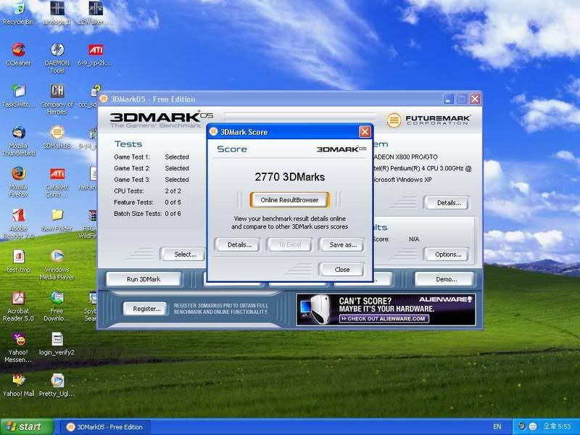Save the benchmark score with Save as
This screenshot has width=580, height=435.
coord(341,245)
